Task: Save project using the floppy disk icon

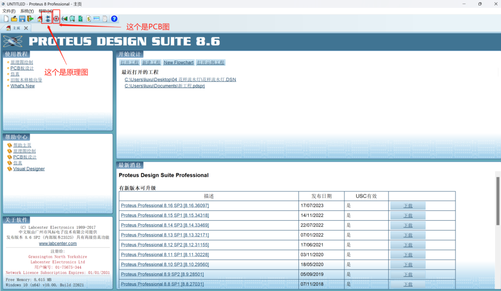Action: [x=22, y=19]
